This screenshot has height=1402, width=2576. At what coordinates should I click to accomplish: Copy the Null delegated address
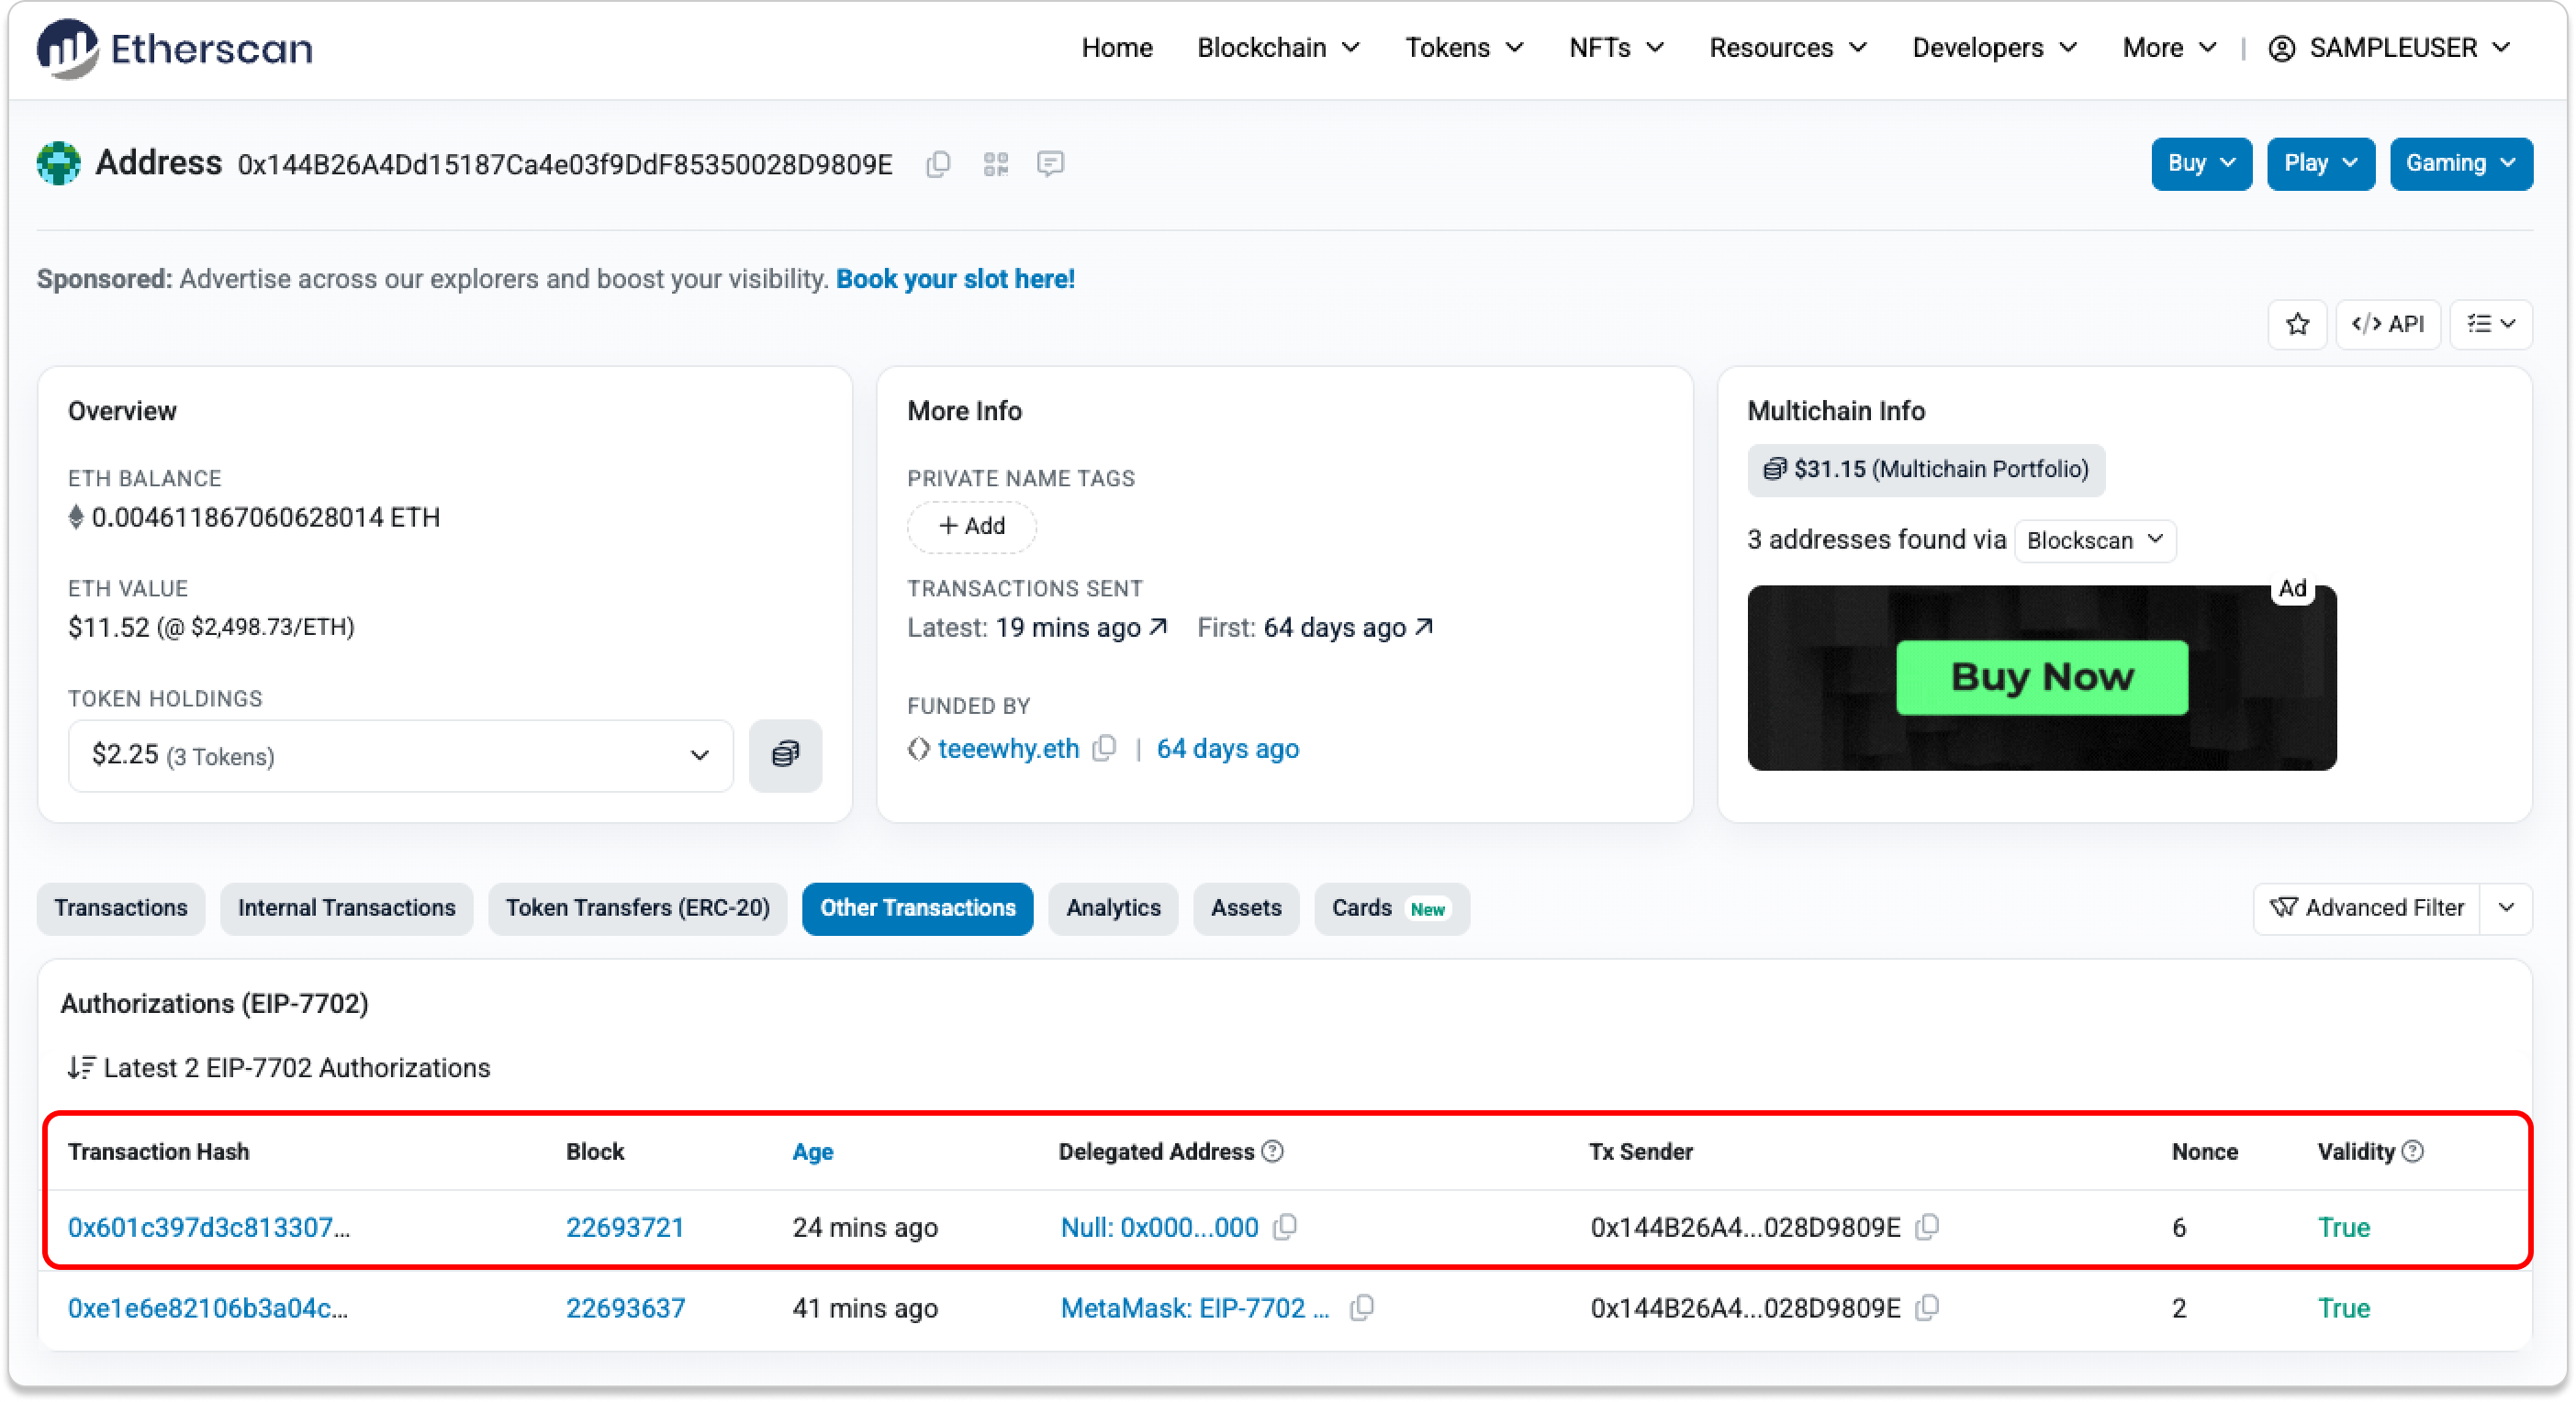click(1286, 1226)
